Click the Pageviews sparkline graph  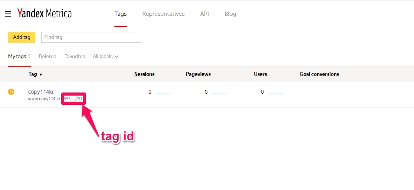pyautogui.click(x=219, y=92)
